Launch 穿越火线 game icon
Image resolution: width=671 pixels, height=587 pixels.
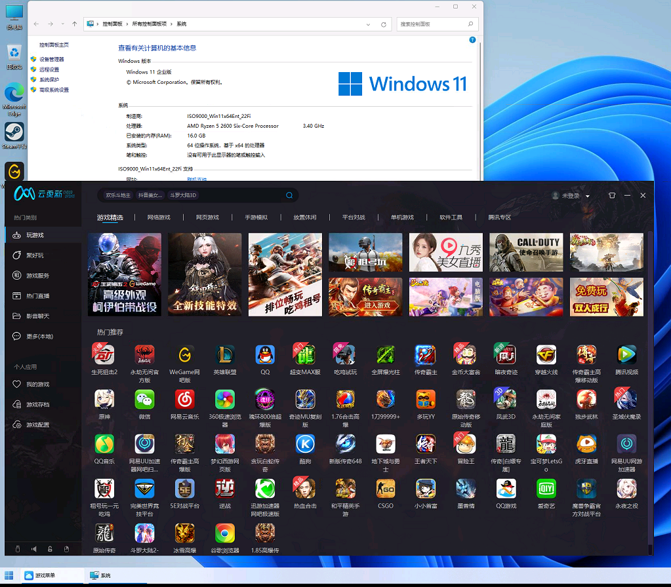coord(546,355)
